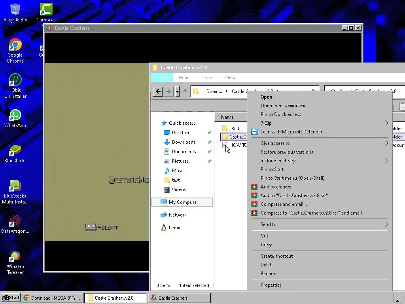Choose Create shortcut
Screen dimensions: 405x304
320,256
